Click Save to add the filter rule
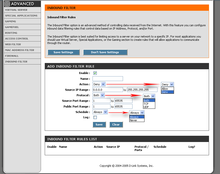 tap(99, 124)
